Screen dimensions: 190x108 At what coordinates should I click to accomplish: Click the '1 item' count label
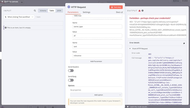(38, 17)
